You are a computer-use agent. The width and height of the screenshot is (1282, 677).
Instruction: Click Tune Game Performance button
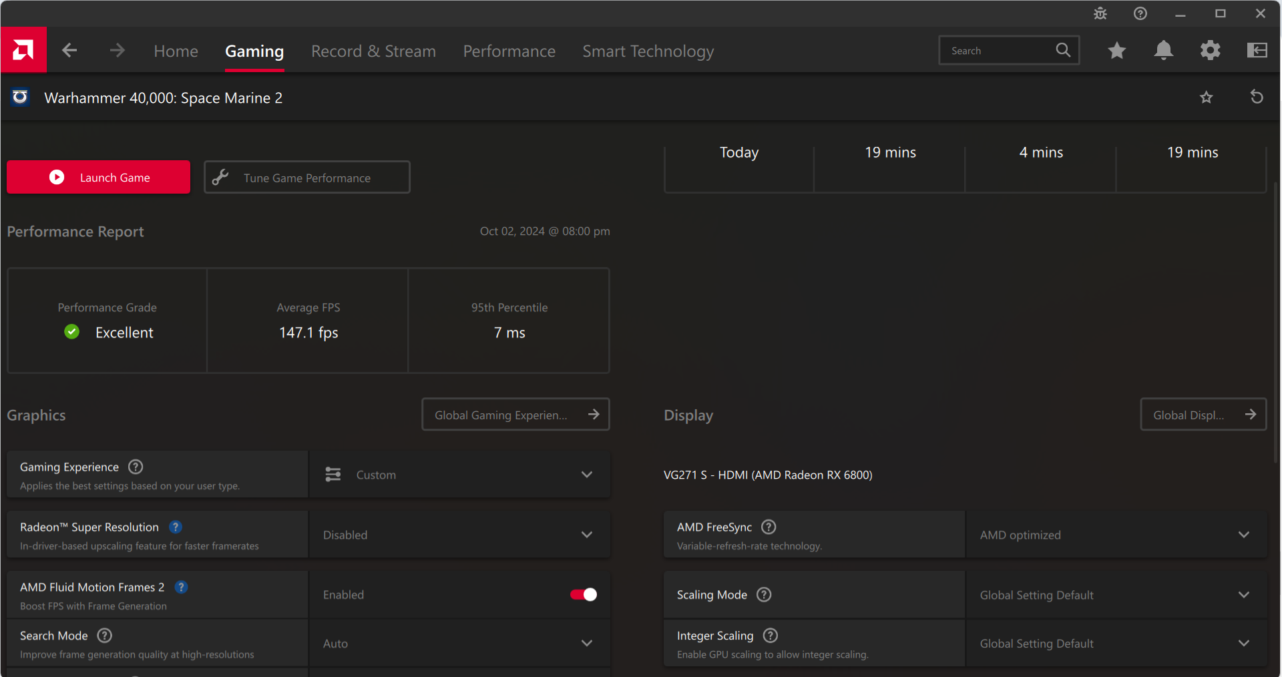[307, 178]
